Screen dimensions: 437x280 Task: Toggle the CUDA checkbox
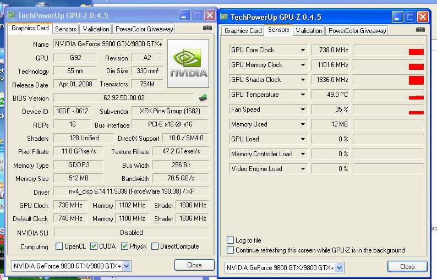coord(94,246)
